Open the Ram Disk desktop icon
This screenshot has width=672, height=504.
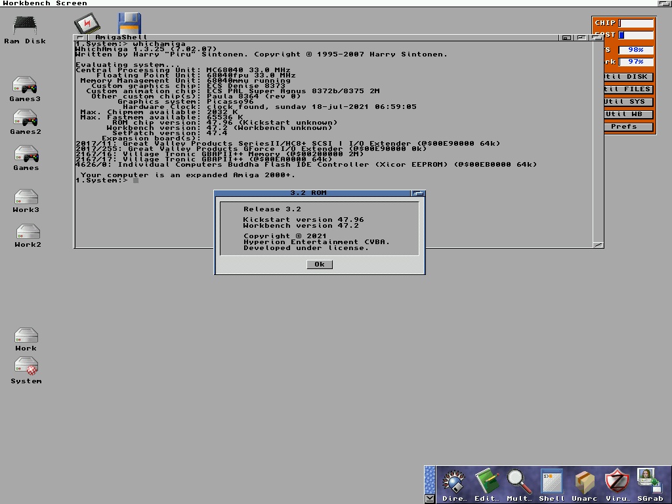pyautogui.click(x=24, y=29)
